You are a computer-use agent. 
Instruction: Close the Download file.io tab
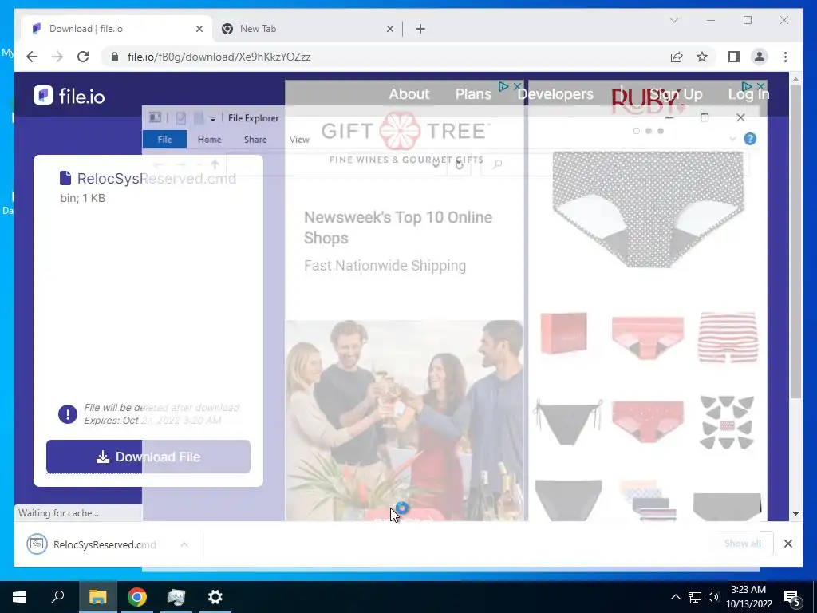[x=199, y=29]
